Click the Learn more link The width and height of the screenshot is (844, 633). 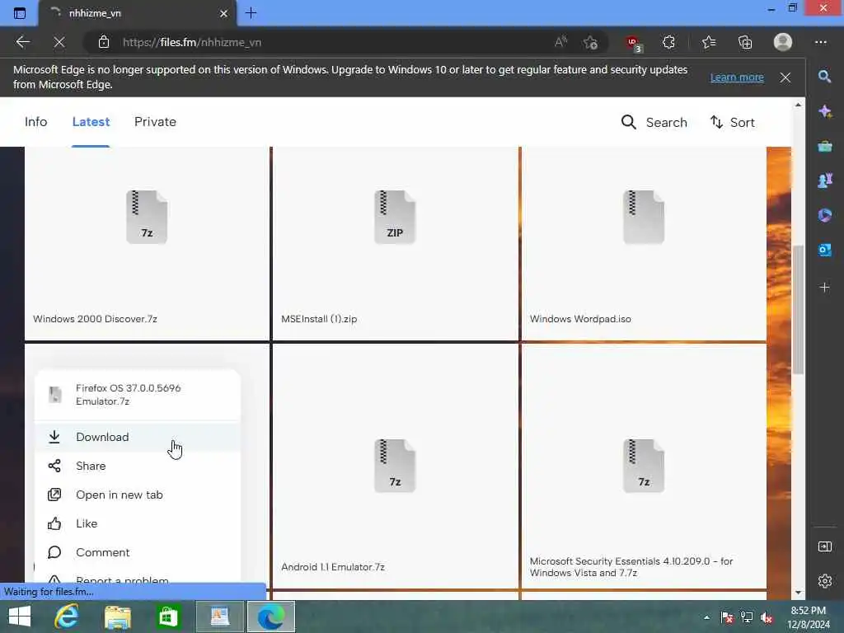(737, 77)
